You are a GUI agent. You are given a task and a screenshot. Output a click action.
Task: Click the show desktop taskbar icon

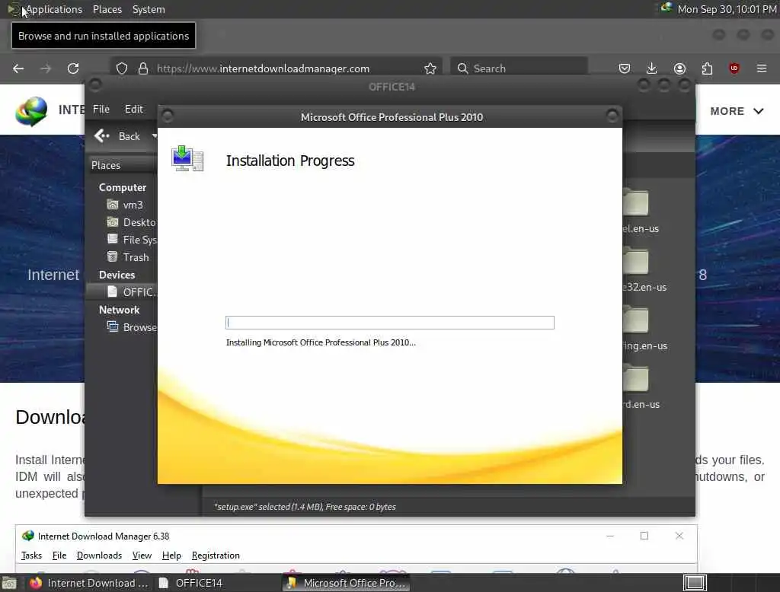click(x=9, y=583)
